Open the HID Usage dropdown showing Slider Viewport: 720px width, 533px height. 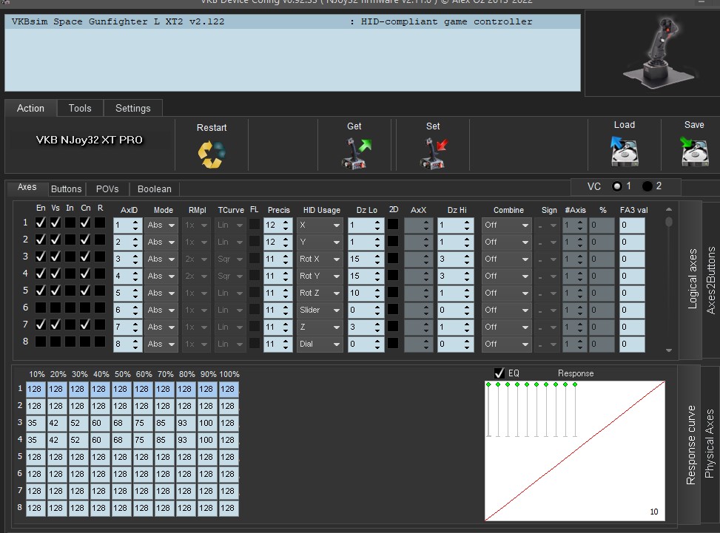point(320,310)
